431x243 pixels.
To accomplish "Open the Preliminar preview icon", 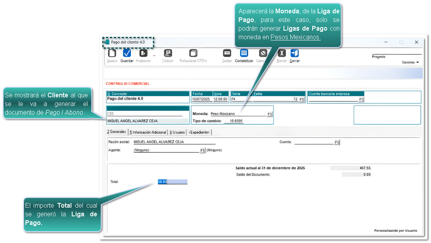I will (143, 53).
